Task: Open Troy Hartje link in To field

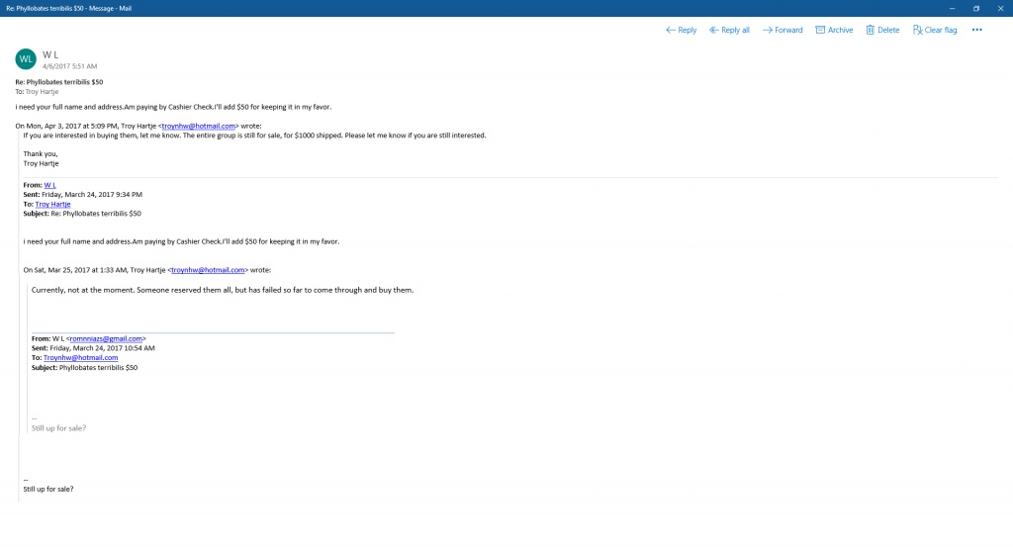Action: (x=53, y=204)
